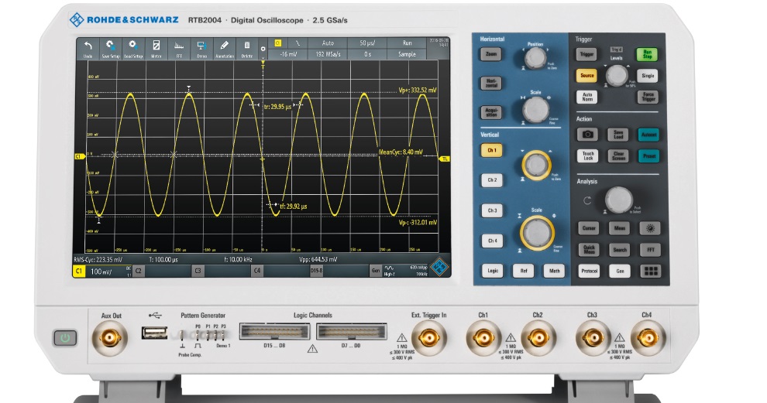Tap the Save Setup icon

[x=111, y=50]
